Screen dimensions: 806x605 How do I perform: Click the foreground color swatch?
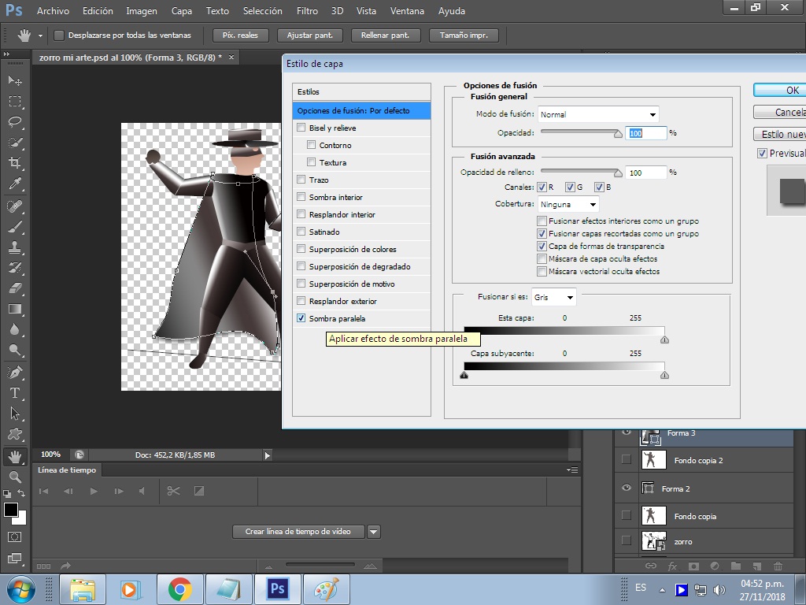pos(11,510)
